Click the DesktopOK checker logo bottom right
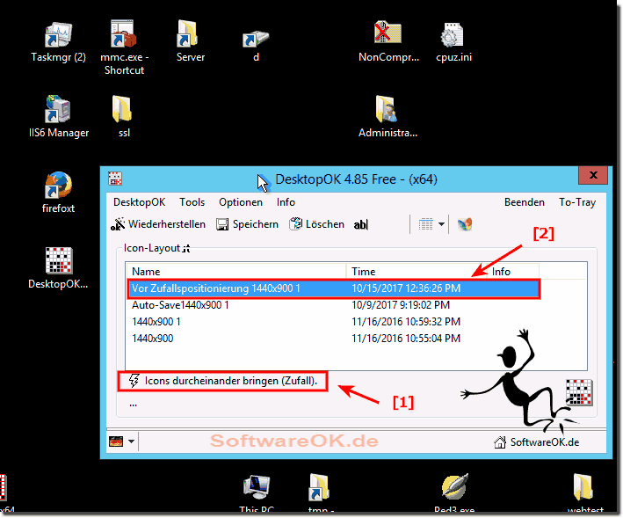Screen dimensions: 623x518 [579, 392]
